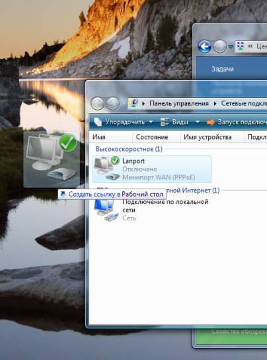Open the recent pages dropdown in the rear window

[x=231, y=47]
